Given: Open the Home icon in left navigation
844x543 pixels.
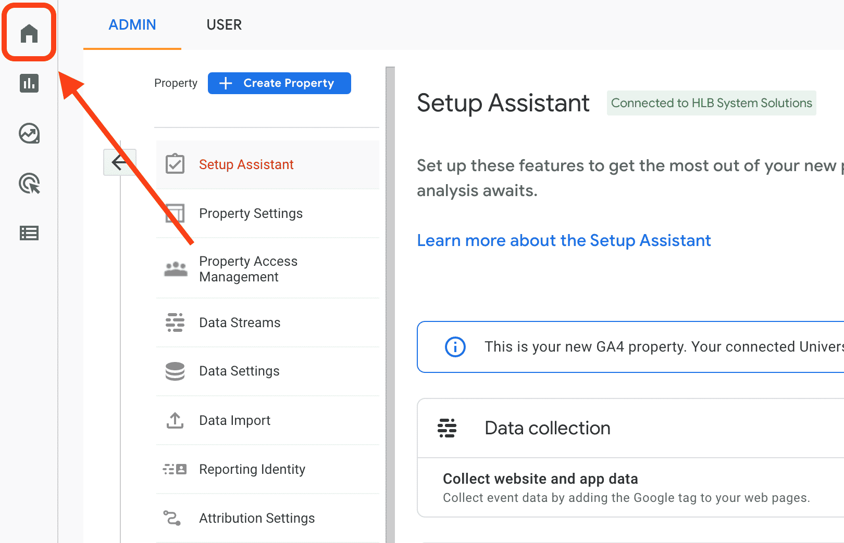Looking at the screenshot, I should pos(29,32).
